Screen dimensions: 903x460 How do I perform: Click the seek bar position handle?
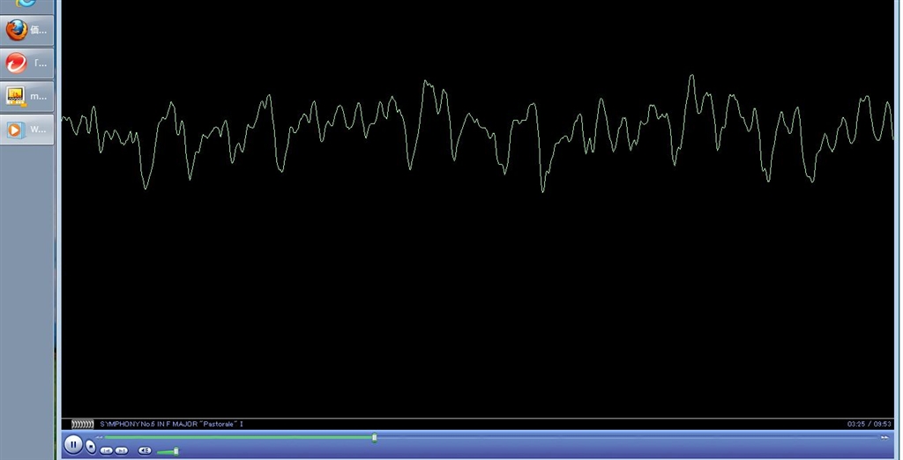pos(374,438)
